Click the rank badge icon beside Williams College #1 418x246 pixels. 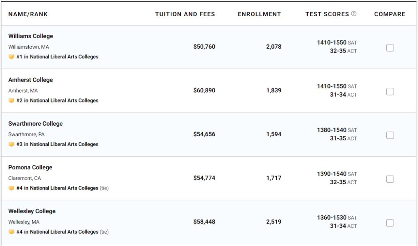point(12,57)
